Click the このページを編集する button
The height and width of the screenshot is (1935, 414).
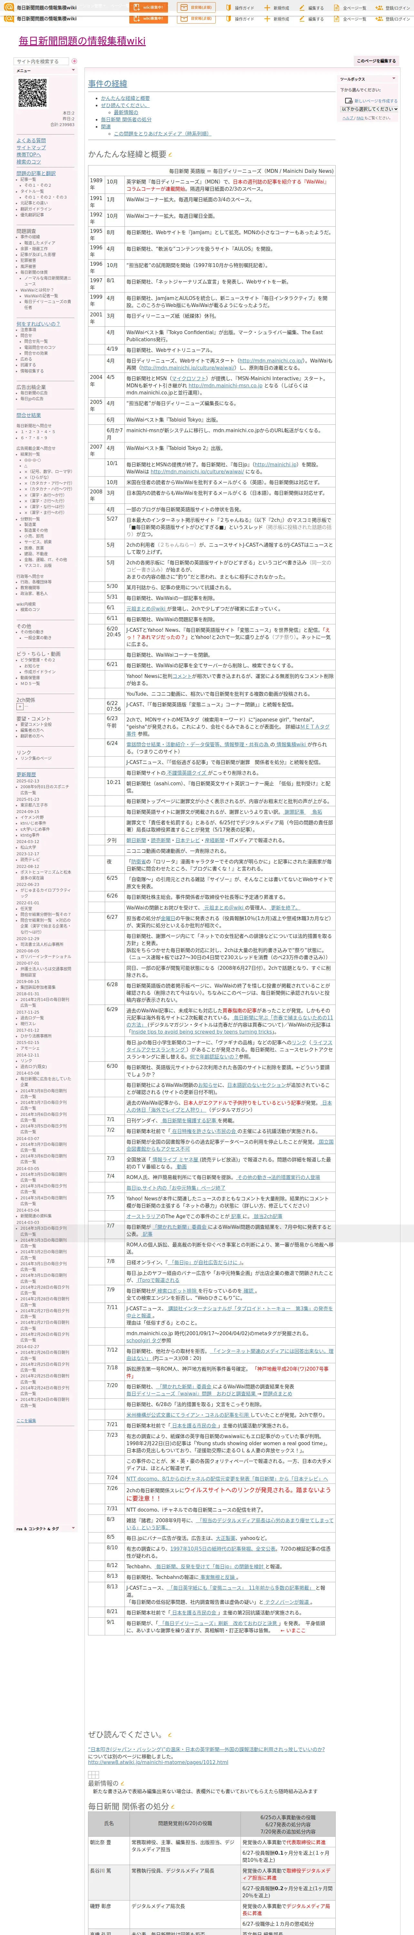[x=376, y=61]
